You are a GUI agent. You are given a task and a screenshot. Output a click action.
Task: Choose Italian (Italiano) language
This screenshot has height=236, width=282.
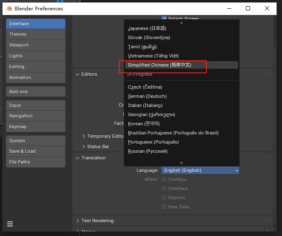181,105
